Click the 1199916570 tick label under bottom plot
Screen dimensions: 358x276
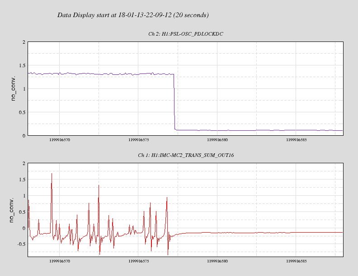pos(59,261)
